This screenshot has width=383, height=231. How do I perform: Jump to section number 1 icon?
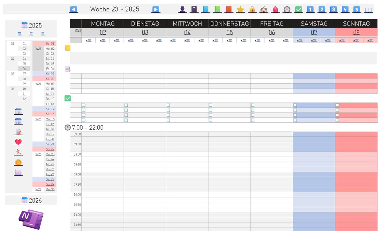(x=310, y=9)
